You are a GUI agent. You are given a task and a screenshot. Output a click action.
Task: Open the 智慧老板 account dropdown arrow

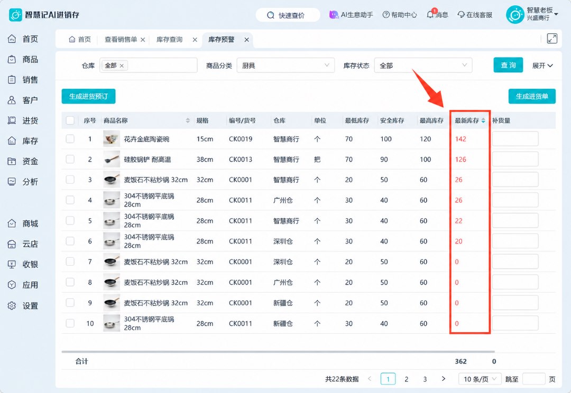click(556, 14)
